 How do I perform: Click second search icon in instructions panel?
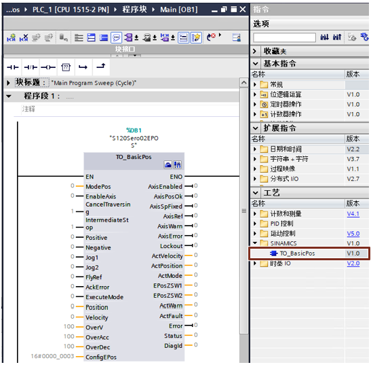[x=337, y=37]
